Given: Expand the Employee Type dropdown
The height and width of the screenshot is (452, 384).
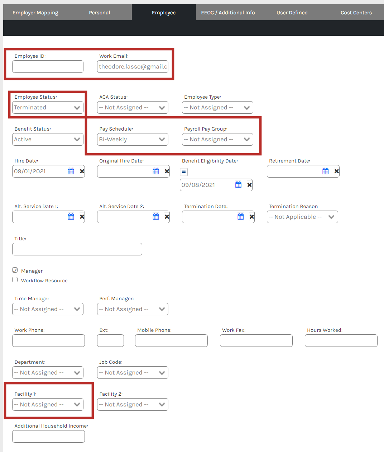Looking at the screenshot, I should 217,108.
